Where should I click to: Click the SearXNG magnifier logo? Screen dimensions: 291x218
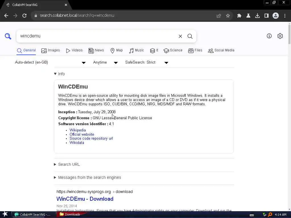click(x=8, y=36)
